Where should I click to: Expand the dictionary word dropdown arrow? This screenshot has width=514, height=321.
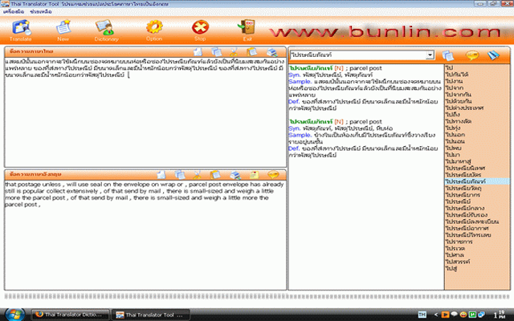pyautogui.click(x=430, y=55)
